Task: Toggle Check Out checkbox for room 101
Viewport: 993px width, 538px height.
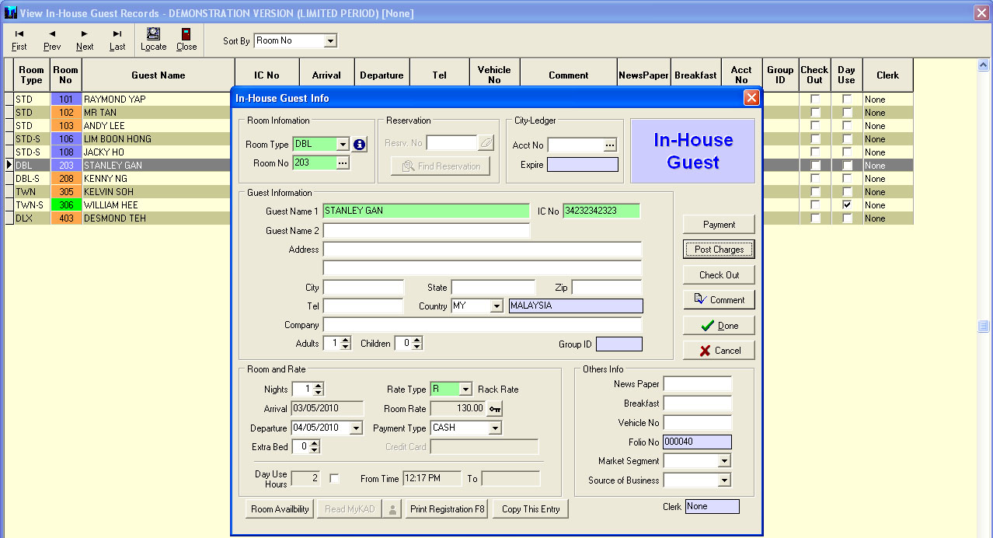Action: 814,100
